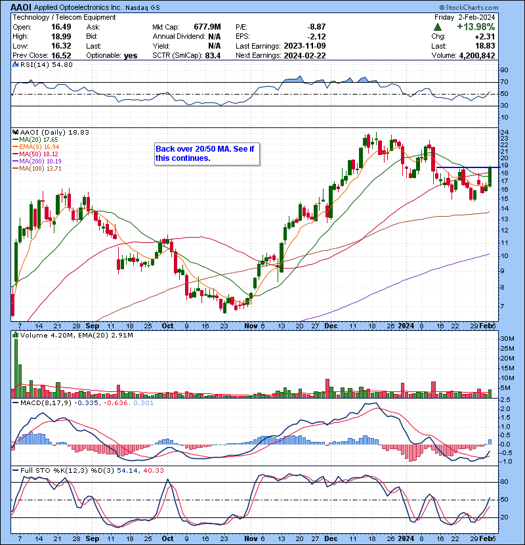Click the Next Earnings date 2024-02-22

click(304, 56)
